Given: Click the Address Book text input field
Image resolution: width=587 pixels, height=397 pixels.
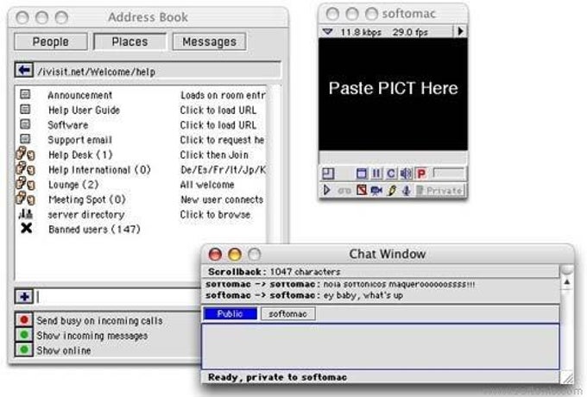Looking at the screenshot, I should 118,297.
